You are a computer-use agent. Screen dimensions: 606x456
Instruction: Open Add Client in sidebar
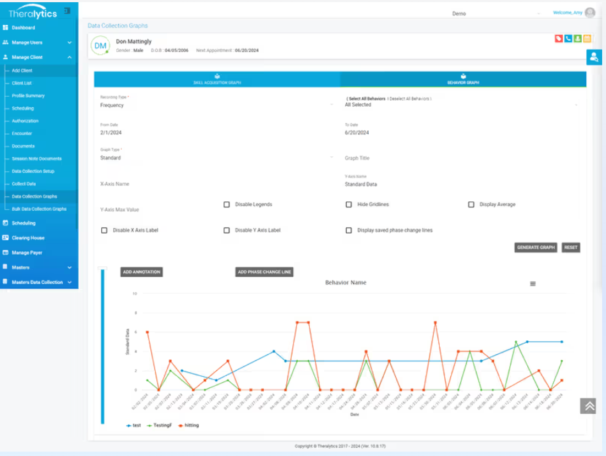[22, 70]
